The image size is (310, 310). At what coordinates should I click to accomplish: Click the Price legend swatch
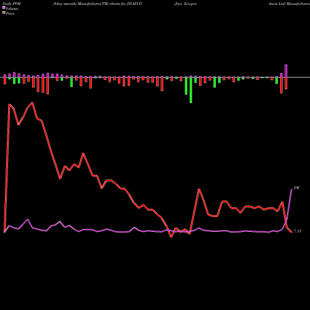click(x=4, y=13)
